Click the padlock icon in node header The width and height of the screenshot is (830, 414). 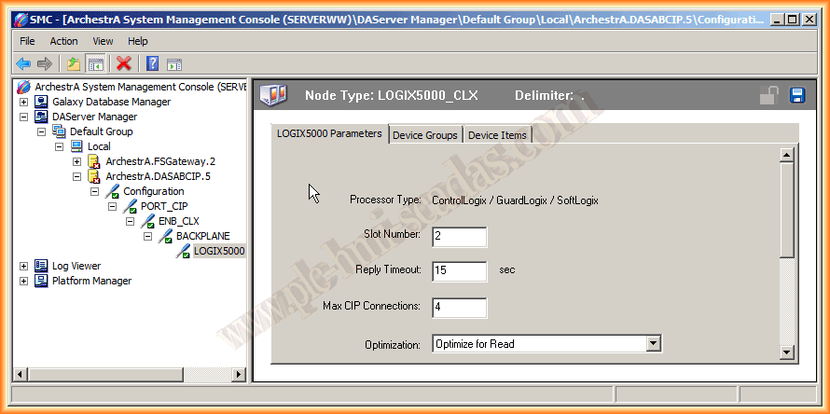point(769,95)
